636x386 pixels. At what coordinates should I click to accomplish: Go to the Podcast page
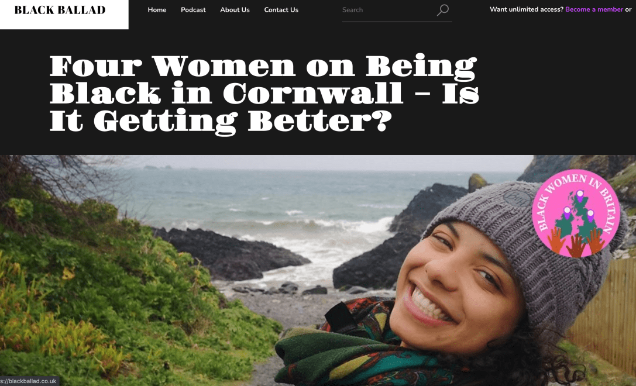click(193, 10)
